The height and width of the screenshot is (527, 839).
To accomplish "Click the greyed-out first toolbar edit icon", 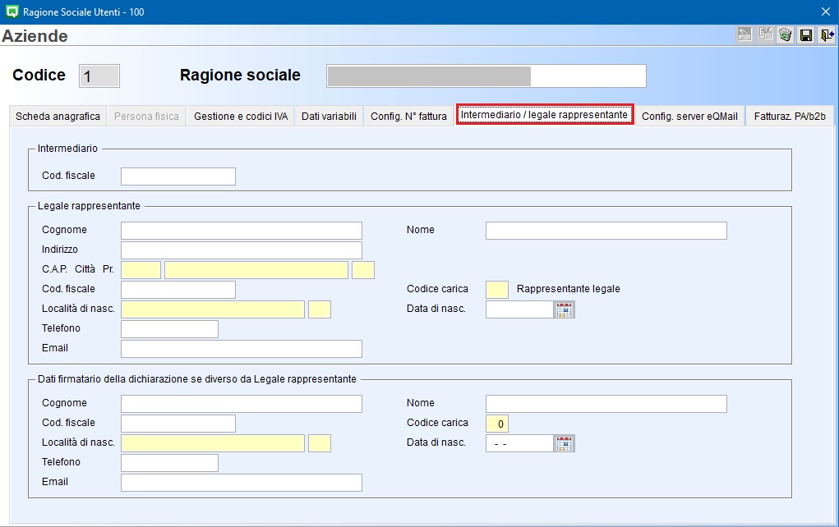I will pos(744,35).
